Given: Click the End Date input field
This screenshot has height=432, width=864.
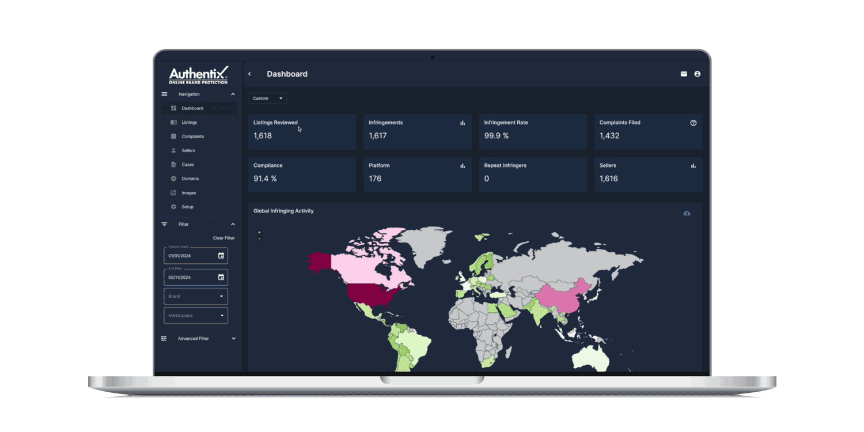Looking at the screenshot, I should (x=196, y=277).
